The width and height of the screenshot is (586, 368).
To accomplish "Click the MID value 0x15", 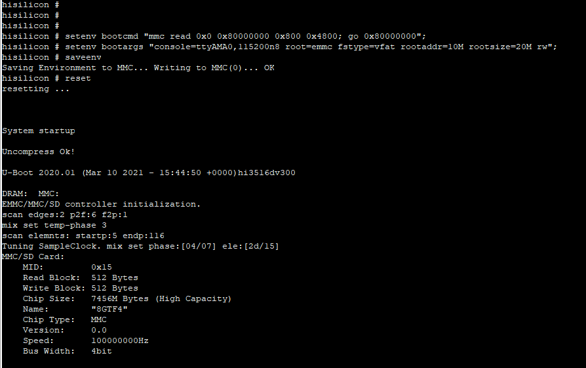I will tap(102, 267).
